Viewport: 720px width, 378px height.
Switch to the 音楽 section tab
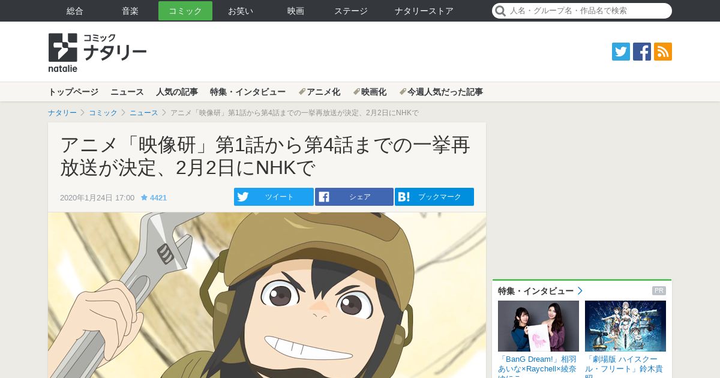(130, 11)
